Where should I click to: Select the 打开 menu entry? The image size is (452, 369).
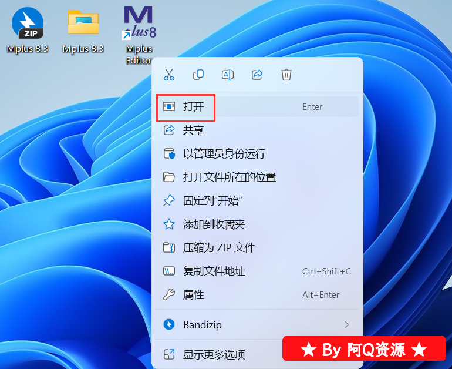tap(257, 107)
